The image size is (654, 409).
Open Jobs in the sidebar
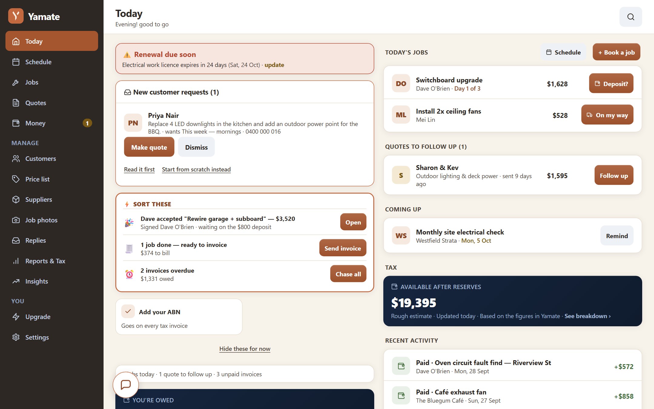click(x=52, y=82)
